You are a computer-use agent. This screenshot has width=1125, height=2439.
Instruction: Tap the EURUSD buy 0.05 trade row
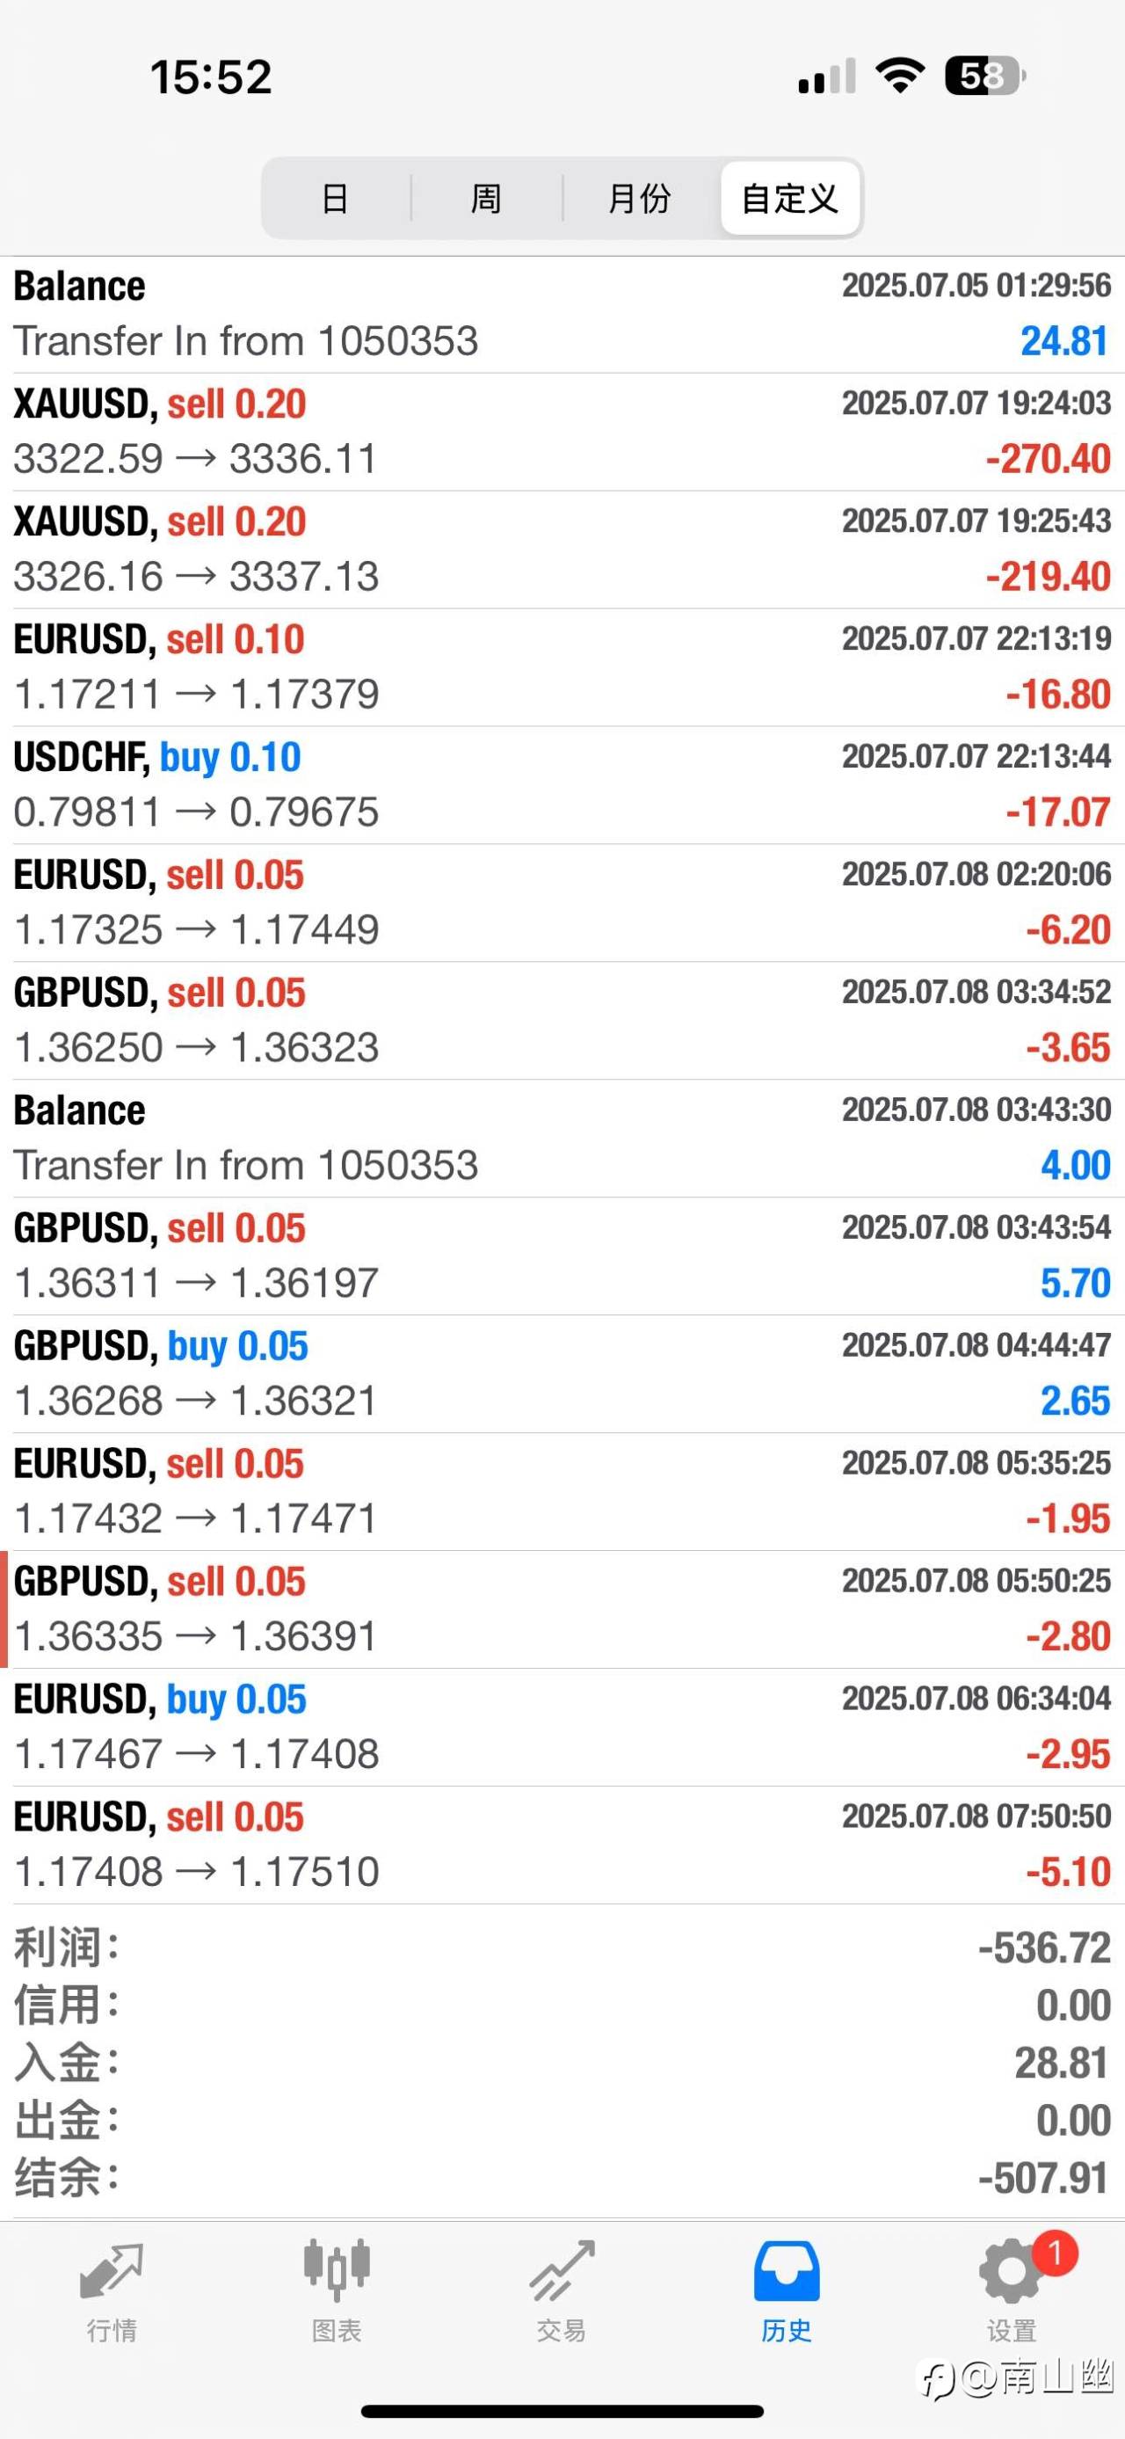pyautogui.click(x=562, y=1727)
